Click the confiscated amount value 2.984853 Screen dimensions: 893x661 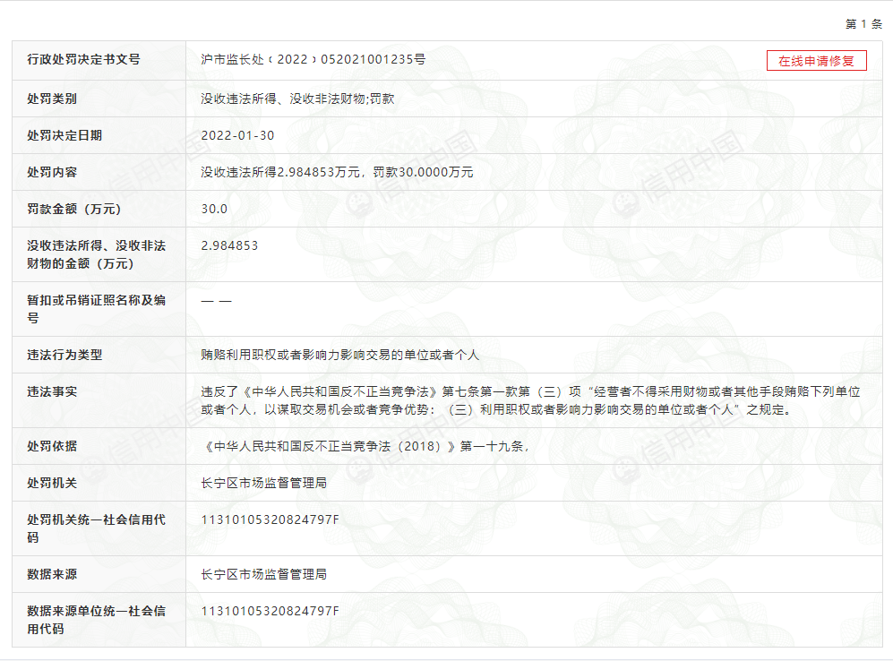(230, 245)
